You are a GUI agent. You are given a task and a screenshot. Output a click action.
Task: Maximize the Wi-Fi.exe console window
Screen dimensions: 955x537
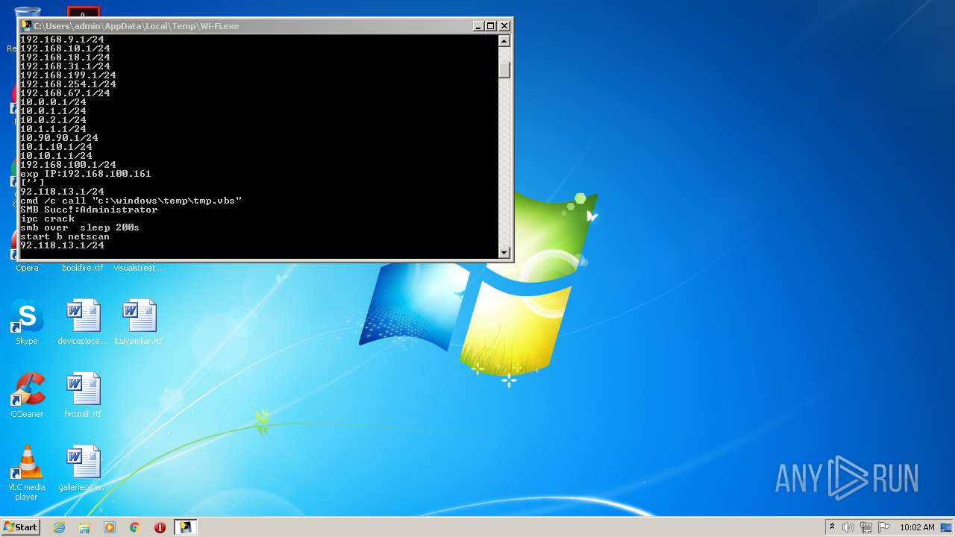point(491,25)
